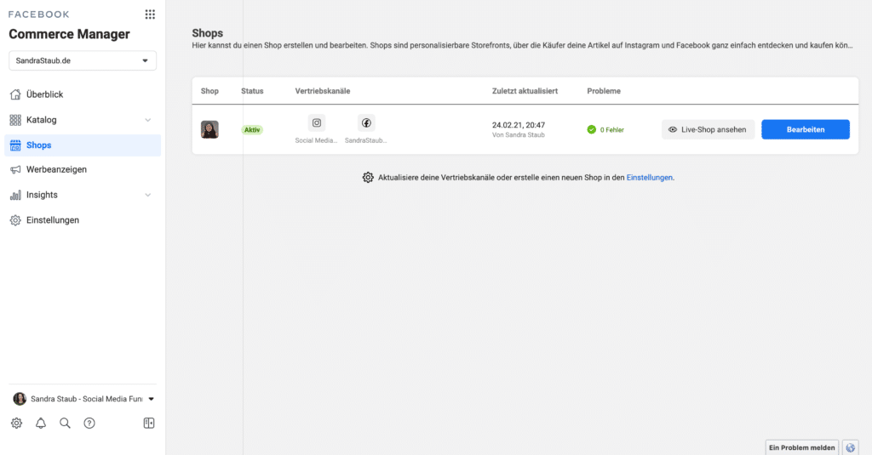Open the Facebook apps grid menu

tap(150, 14)
